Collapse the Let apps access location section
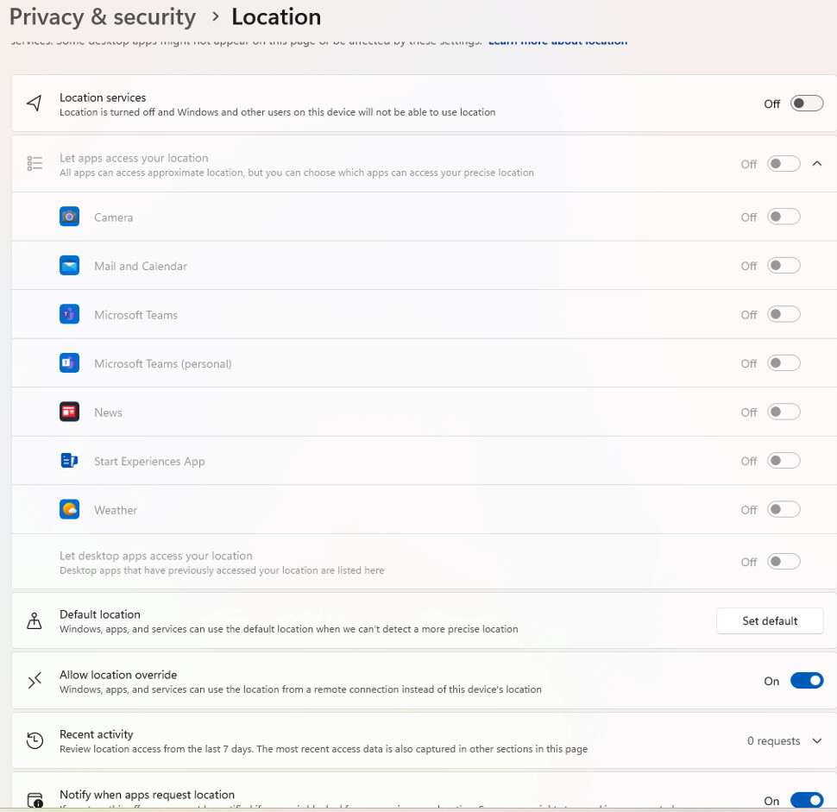This screenshot has width=837, height=812. 817,164
